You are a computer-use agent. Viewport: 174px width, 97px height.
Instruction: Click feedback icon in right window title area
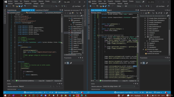tap(168, 6)
